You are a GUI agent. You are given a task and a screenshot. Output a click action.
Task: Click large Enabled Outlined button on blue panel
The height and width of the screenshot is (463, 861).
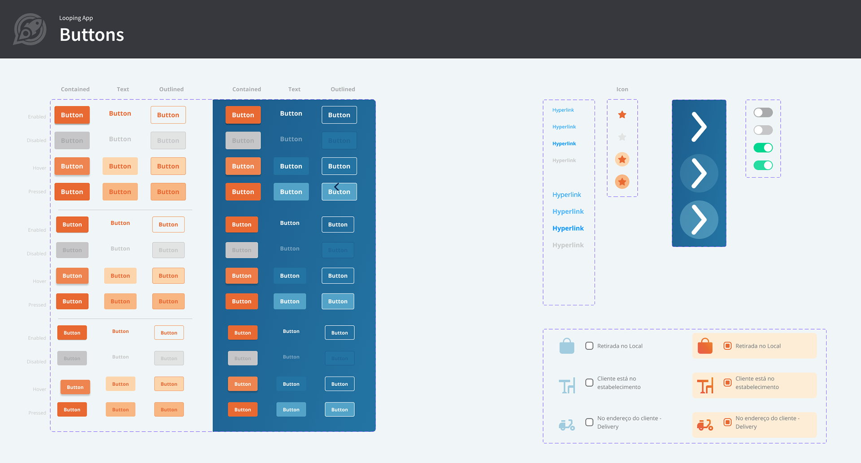point(339,115)
